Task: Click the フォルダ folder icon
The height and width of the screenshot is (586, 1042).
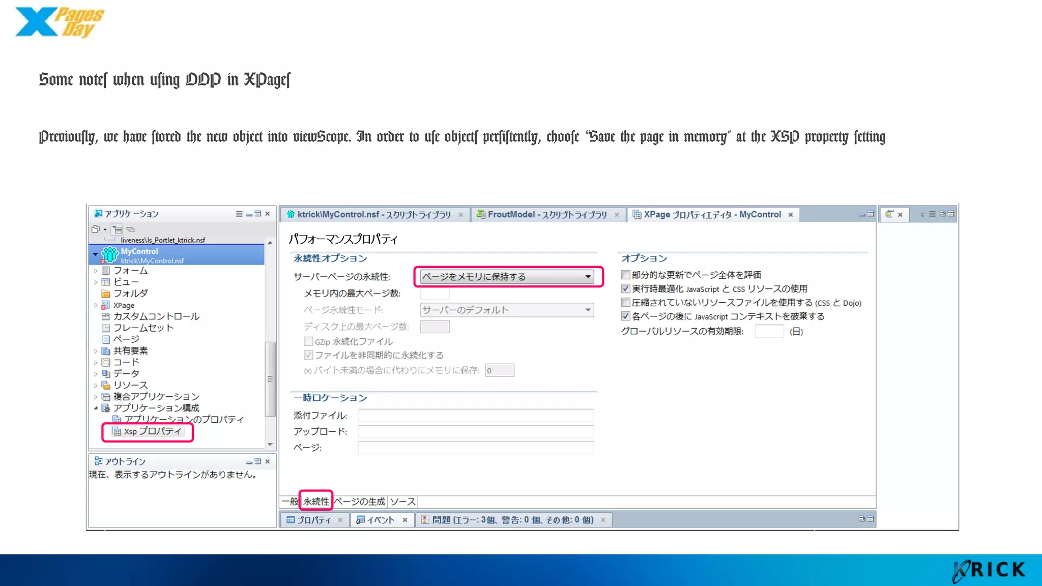Action: pyautogui.click(x=106, y=294)
